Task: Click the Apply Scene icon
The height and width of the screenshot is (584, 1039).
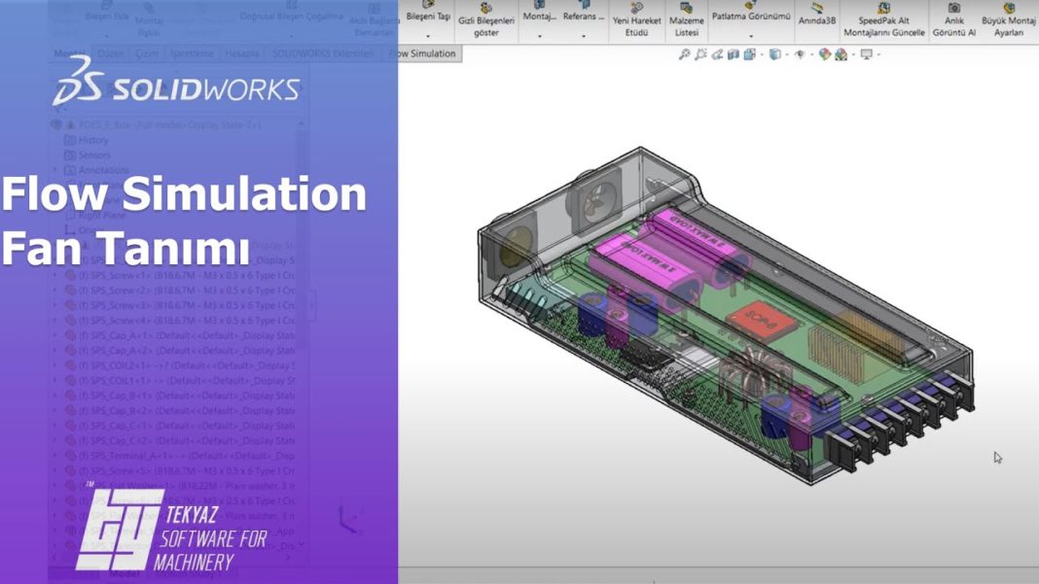Action: pos(841,54)
